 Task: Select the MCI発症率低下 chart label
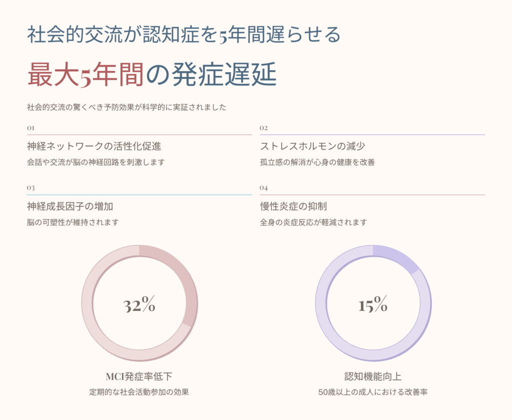tap(139, 377)
